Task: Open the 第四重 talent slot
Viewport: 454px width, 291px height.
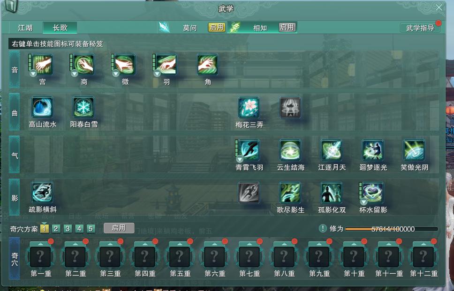Action: [x=145, y=256]
